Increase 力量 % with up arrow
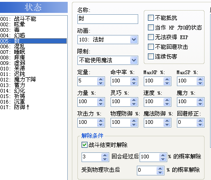The image size is (211, 180). [101, 100]
